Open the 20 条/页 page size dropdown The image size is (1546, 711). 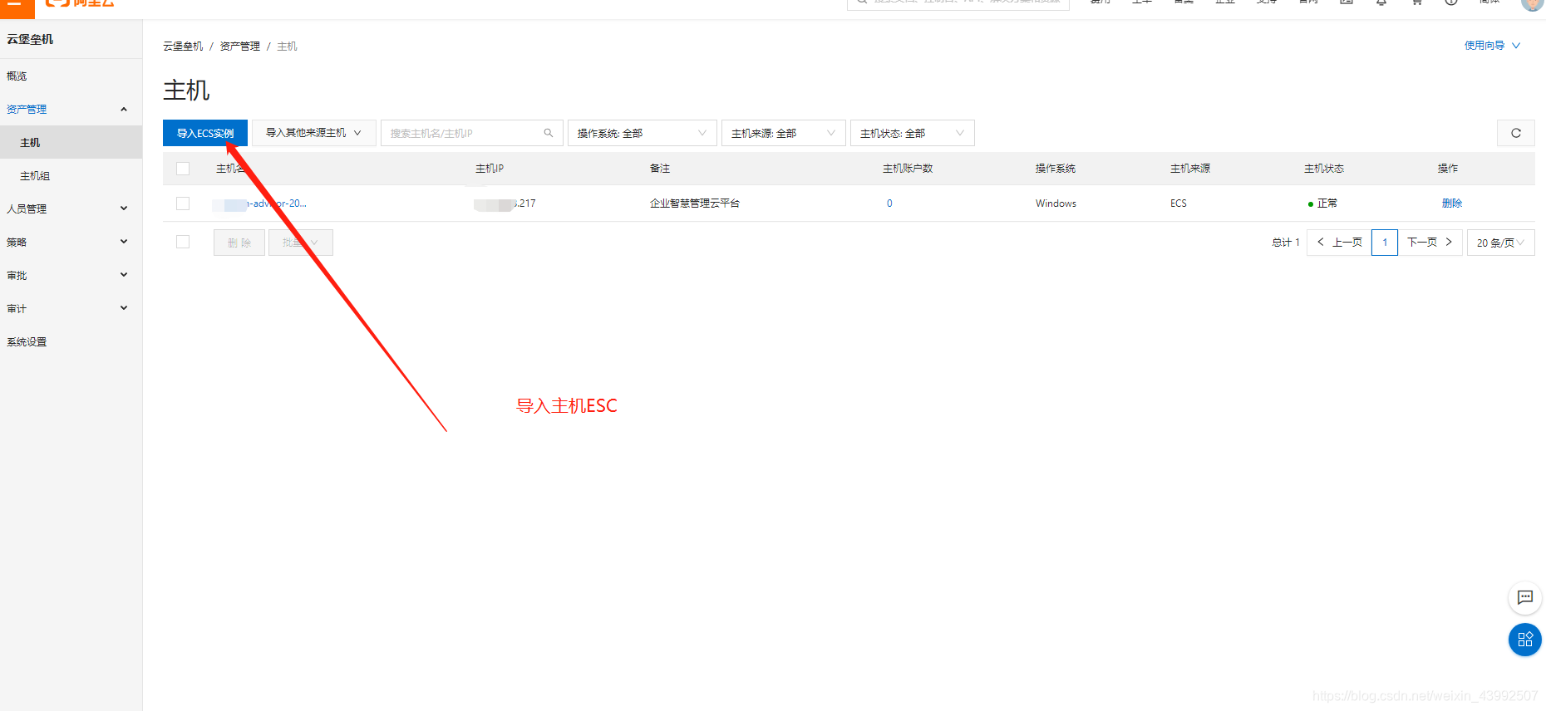pos(1500,243)
